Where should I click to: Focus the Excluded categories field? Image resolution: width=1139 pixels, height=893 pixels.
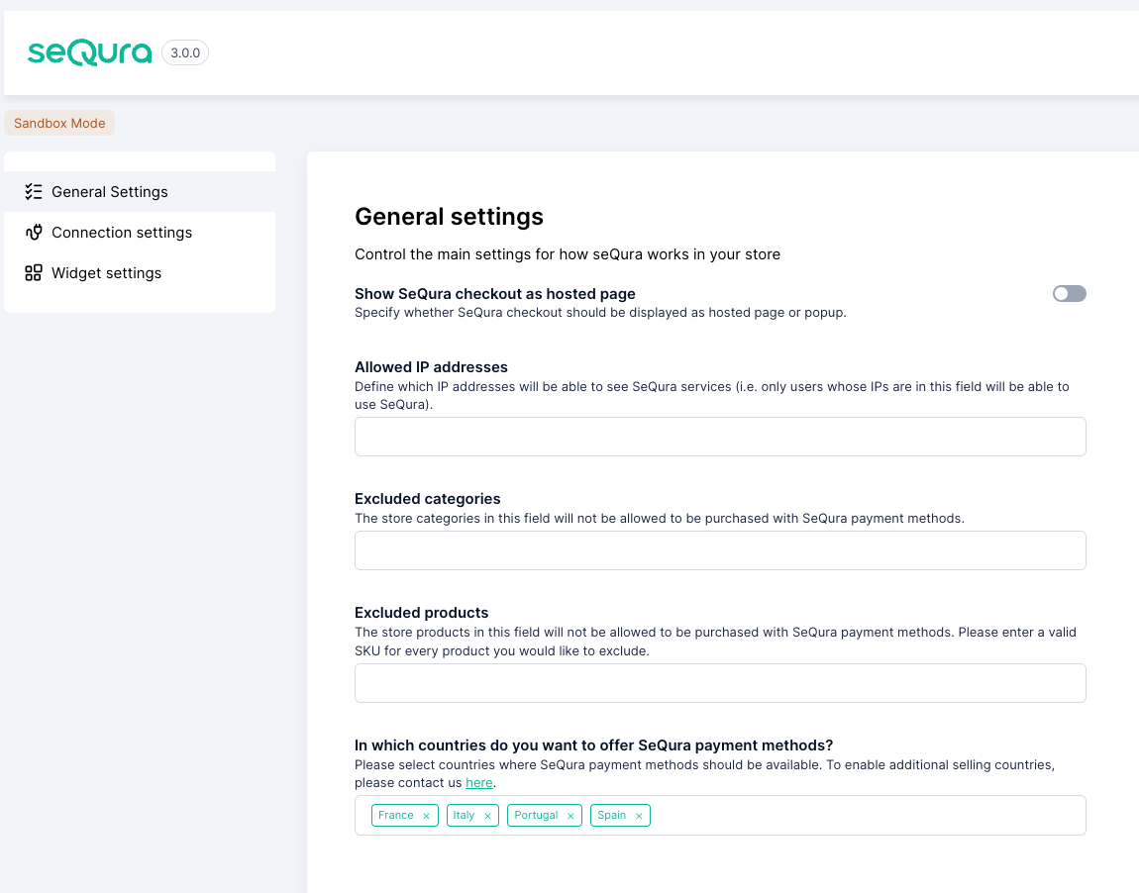click(x=720, y=550)
